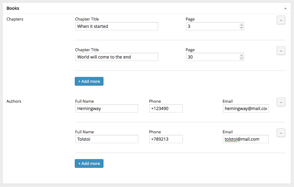Click the Page stepper for value 3

[241, 26]
